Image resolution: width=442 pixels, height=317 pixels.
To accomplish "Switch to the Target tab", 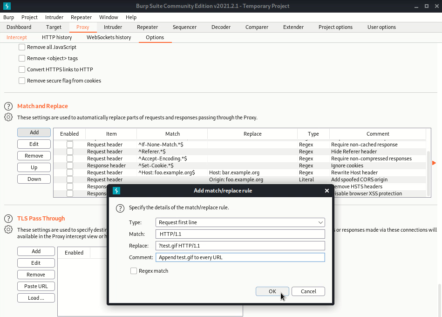I will (54, 27).
